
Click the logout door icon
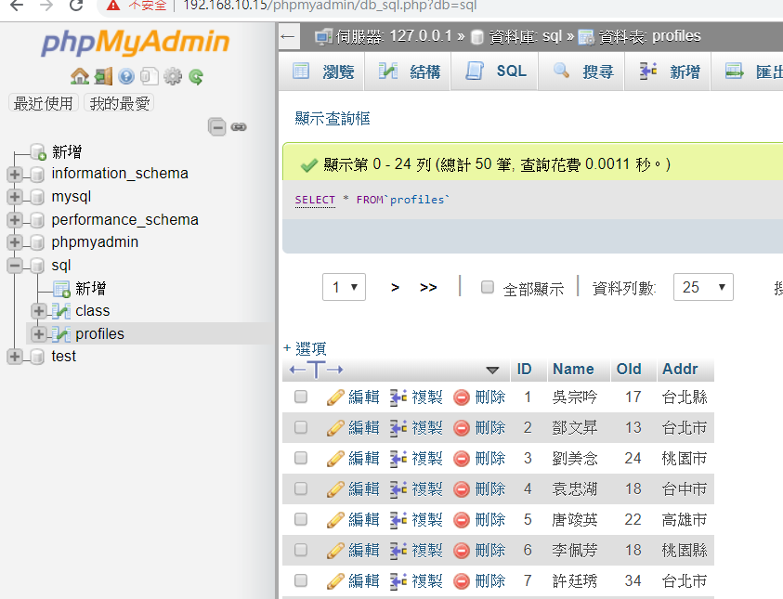point(103,76)
